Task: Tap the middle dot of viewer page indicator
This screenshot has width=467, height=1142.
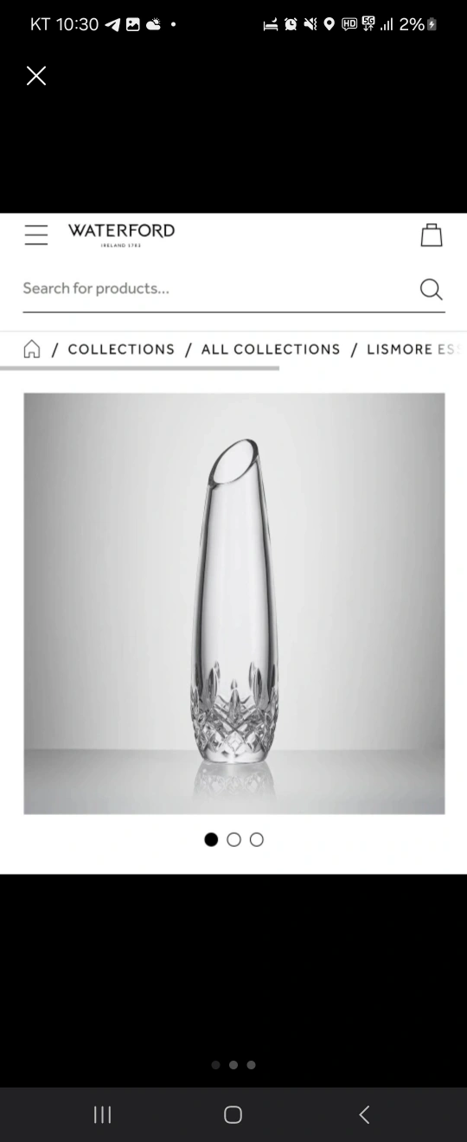Action: pyautogui.click(x=233, y=1065)
